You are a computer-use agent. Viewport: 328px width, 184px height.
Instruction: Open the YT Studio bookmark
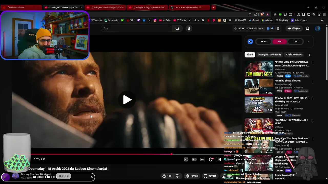tap(179, 20)
